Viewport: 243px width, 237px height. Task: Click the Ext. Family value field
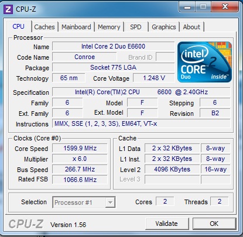coord(67,113)
